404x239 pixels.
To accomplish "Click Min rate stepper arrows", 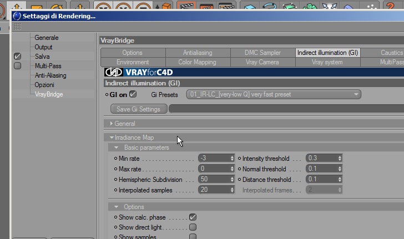I will [x=232, y=158].
